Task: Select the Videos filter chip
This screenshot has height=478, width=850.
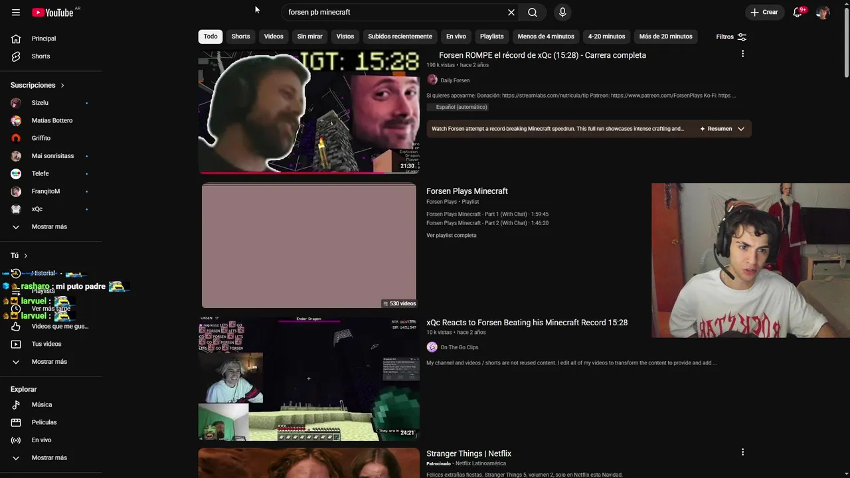Action: (274, 37)
